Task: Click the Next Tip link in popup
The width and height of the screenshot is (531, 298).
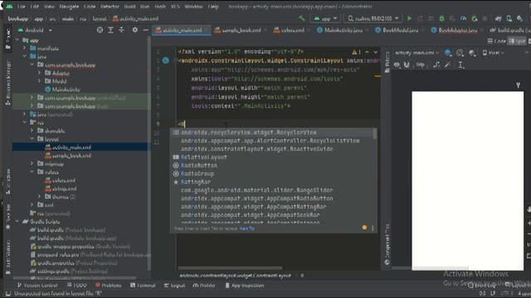Action: point(247,228)
